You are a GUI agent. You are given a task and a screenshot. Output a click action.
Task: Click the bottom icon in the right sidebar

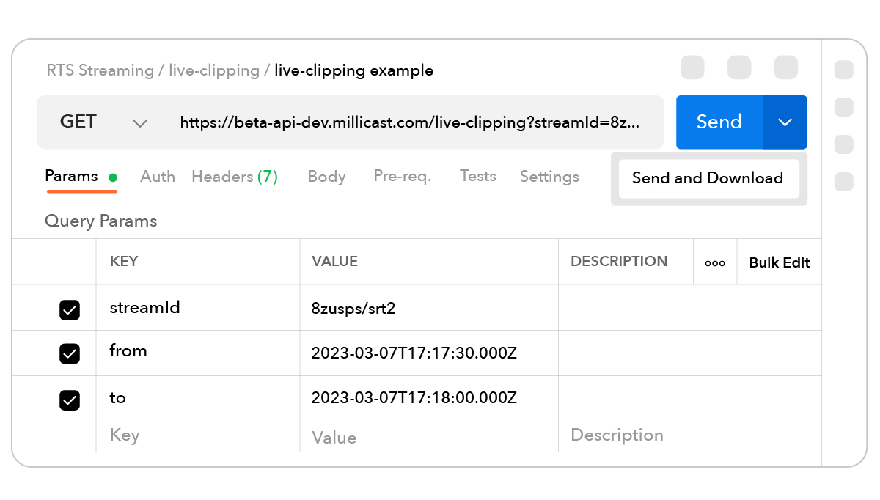pyautogui.click(x=843, y=181)
